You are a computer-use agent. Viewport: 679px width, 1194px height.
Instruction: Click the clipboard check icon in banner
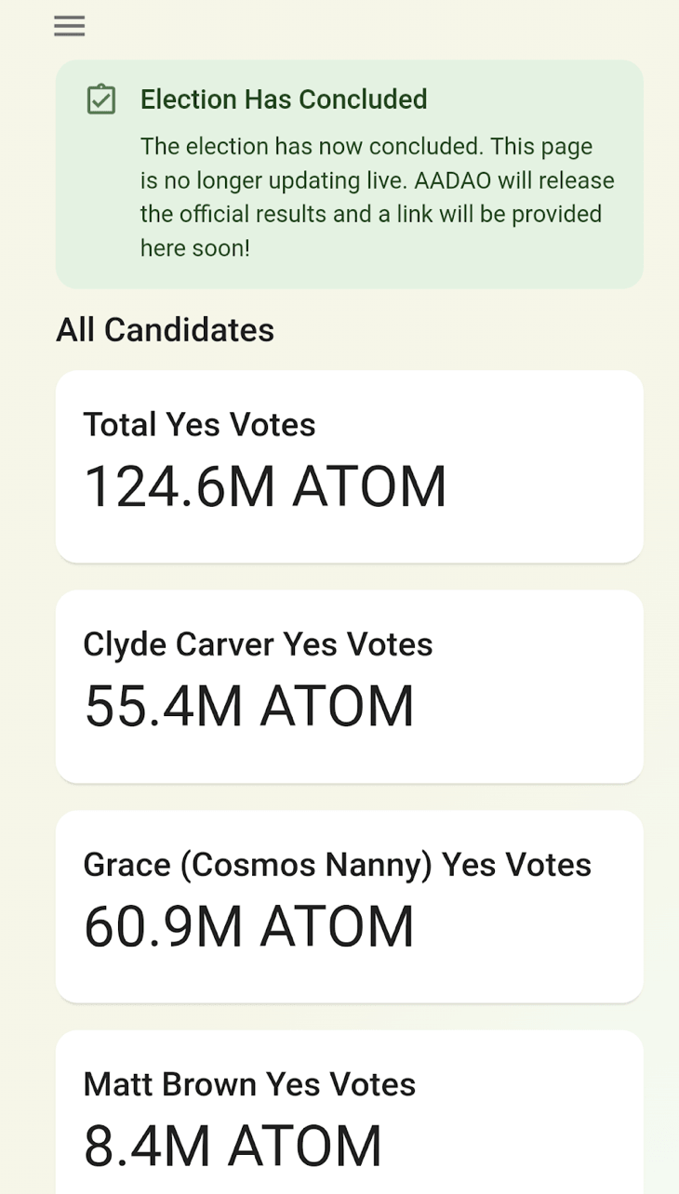point(100,99)
